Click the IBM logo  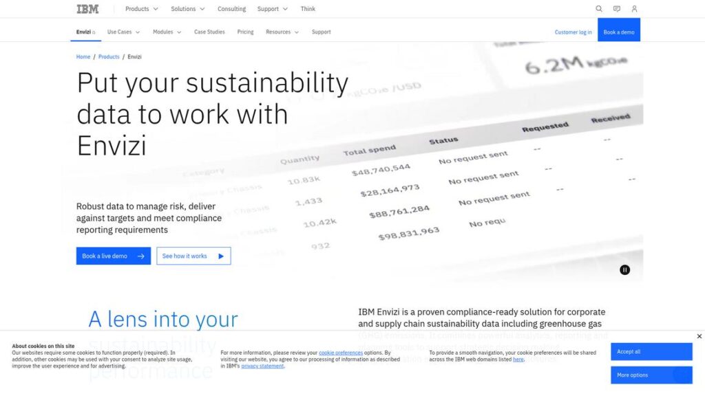[x=87, y=8]
